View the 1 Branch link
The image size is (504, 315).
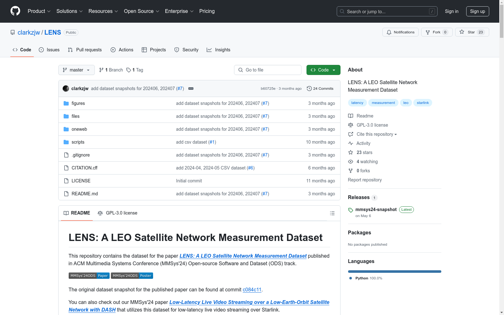click(111, 70)
